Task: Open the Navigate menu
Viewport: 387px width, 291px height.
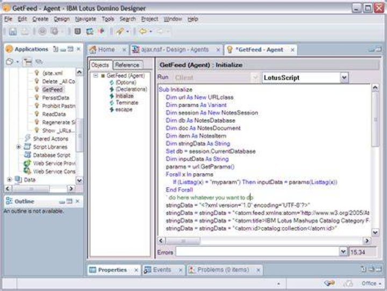Action: point(85,19)
